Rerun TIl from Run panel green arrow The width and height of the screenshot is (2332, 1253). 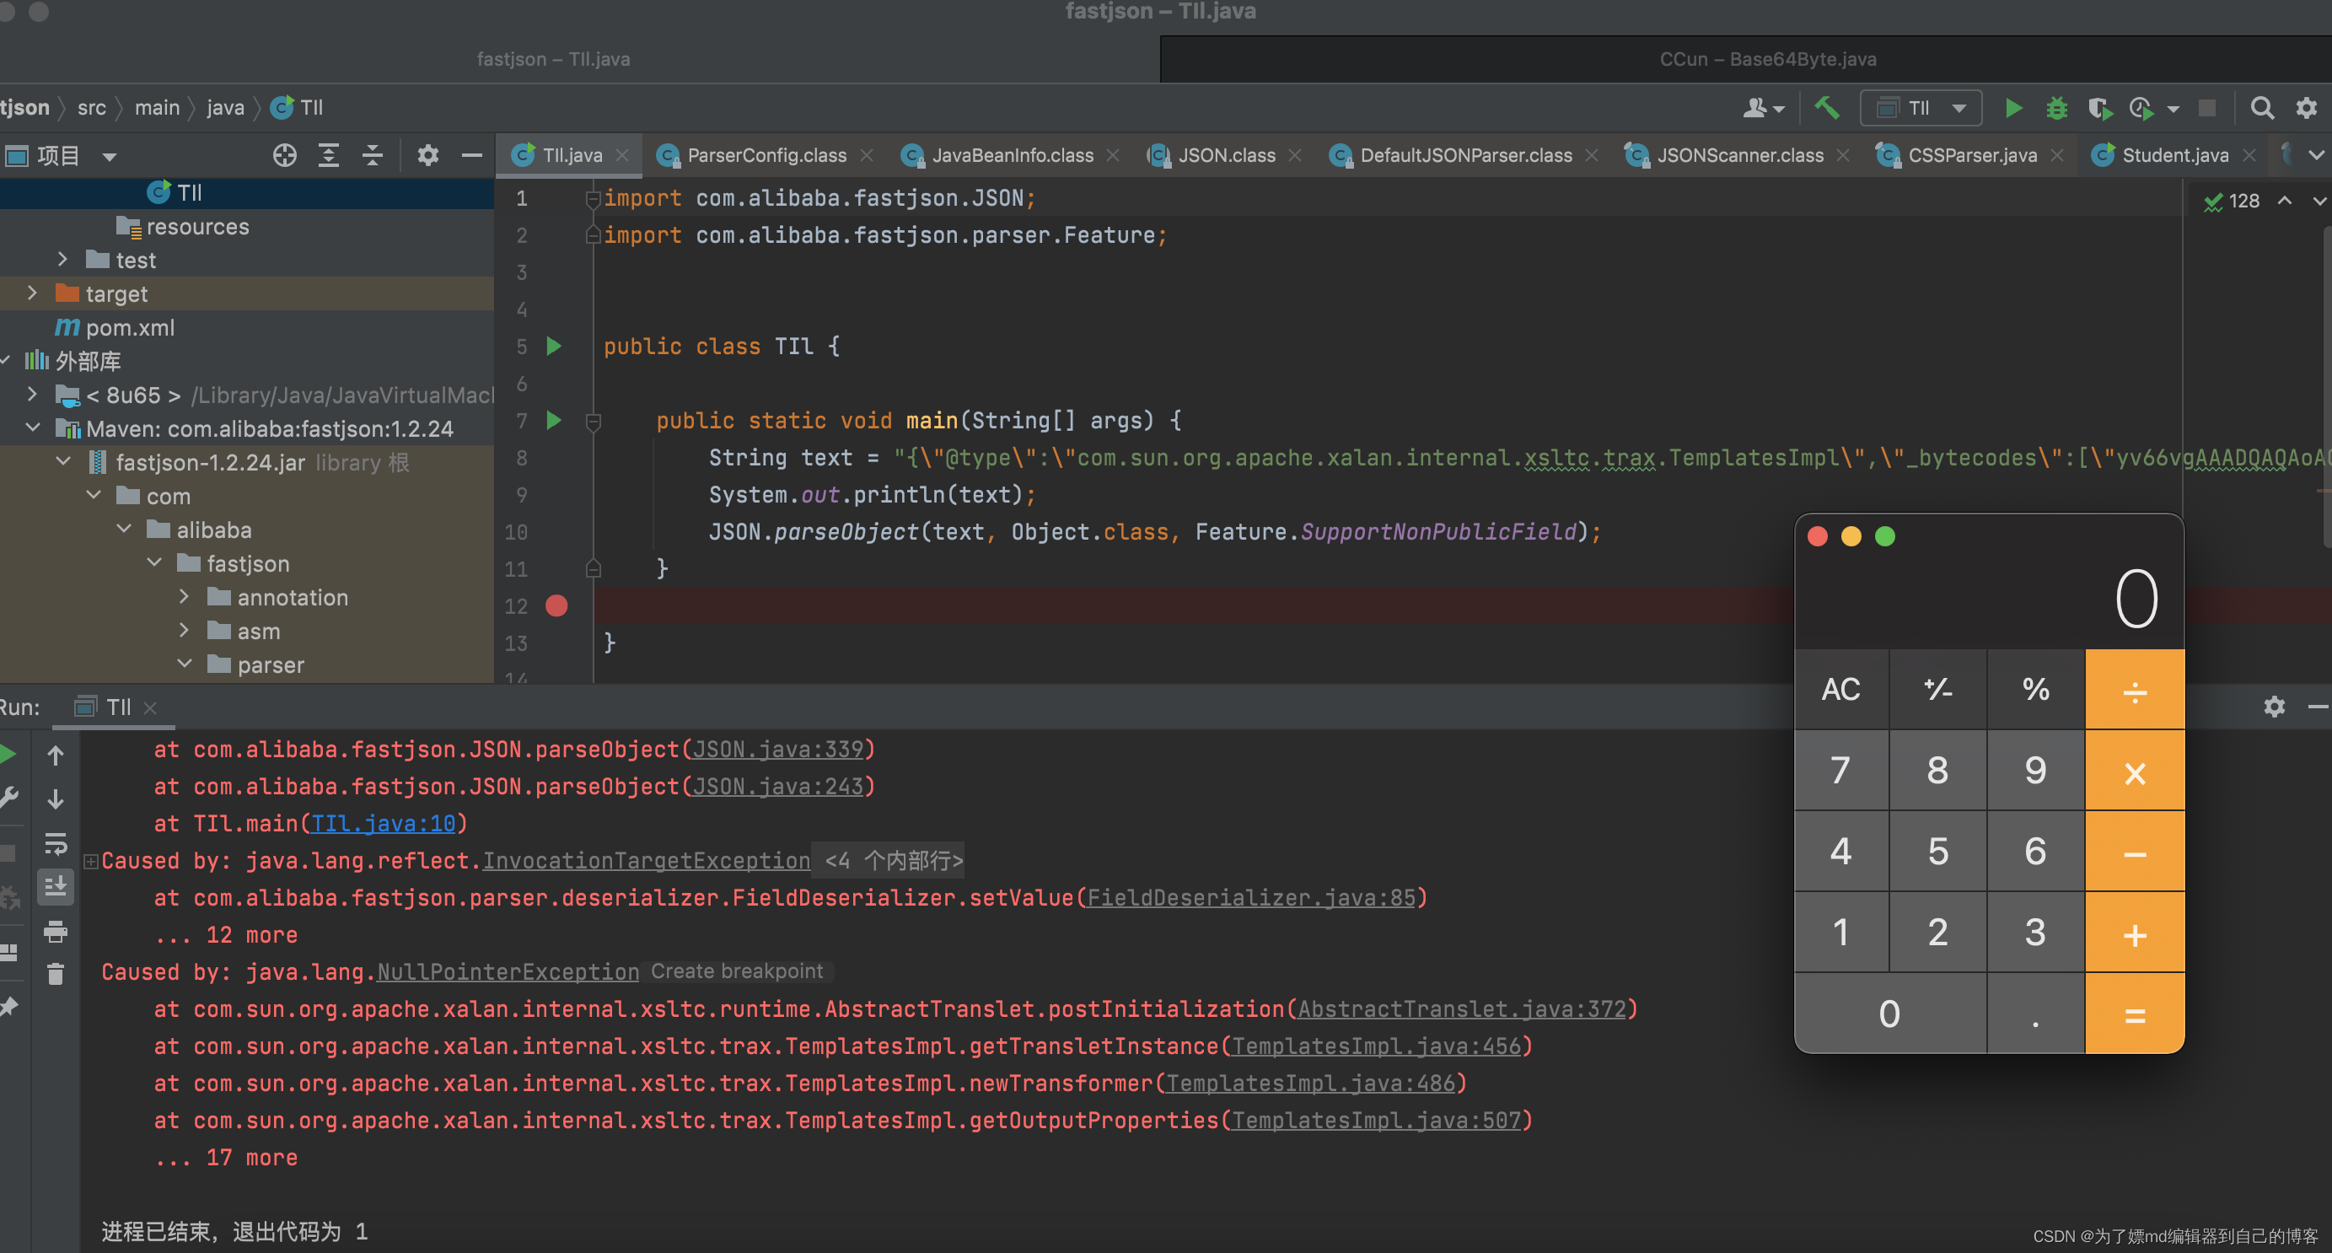point(8,754)
